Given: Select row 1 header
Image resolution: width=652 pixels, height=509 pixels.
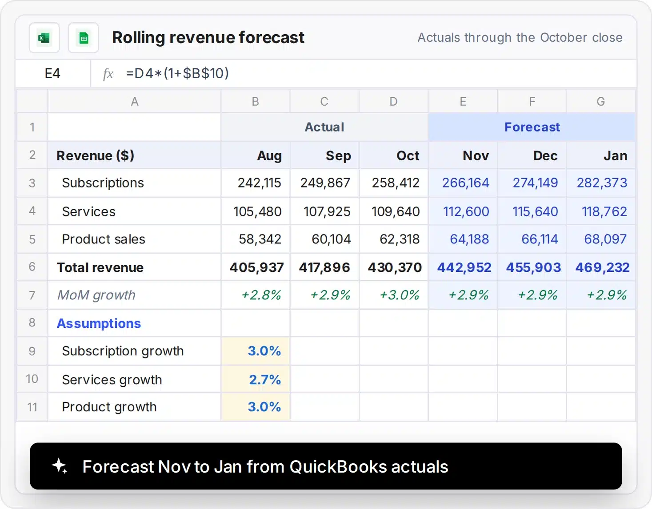Looking at the screenshot, I should pos(32,127).
